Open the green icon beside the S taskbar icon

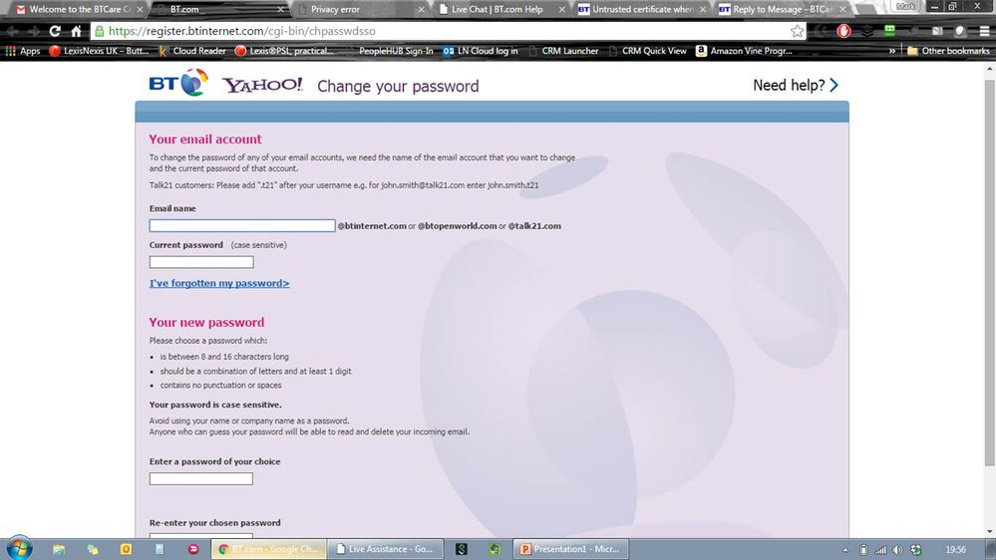[x=496, y=549]
